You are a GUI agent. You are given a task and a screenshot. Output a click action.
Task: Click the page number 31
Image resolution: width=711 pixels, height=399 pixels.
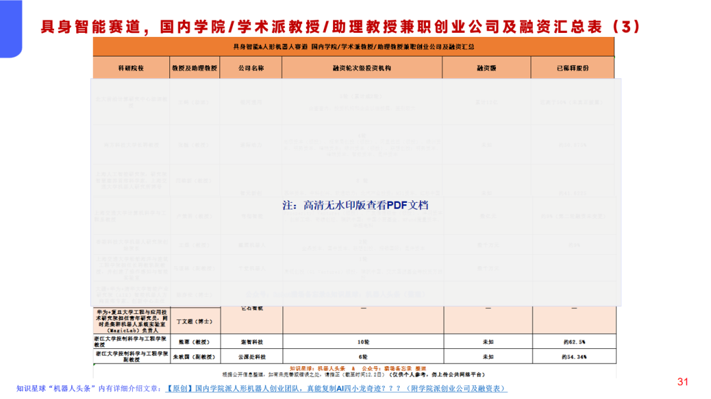coord(683,382)
